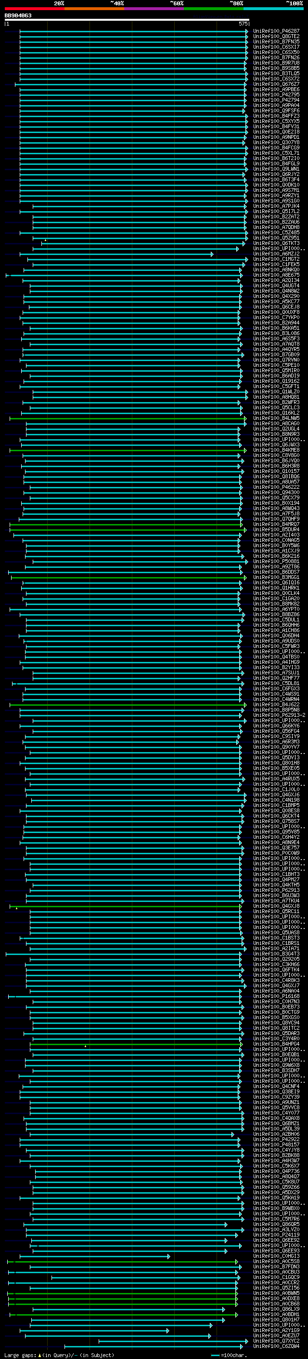Click the =100char. scale legend
The image size is (308, 1359).
pyautogui.click(x=229, y=1355)
